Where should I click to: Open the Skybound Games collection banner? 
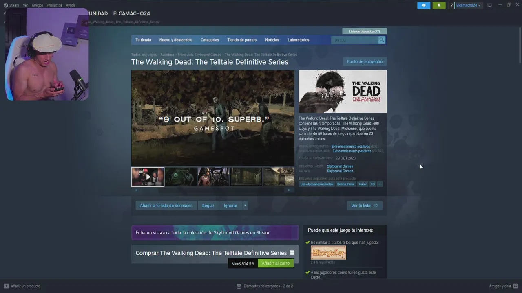pyautogui.click(x=215, y=233)
